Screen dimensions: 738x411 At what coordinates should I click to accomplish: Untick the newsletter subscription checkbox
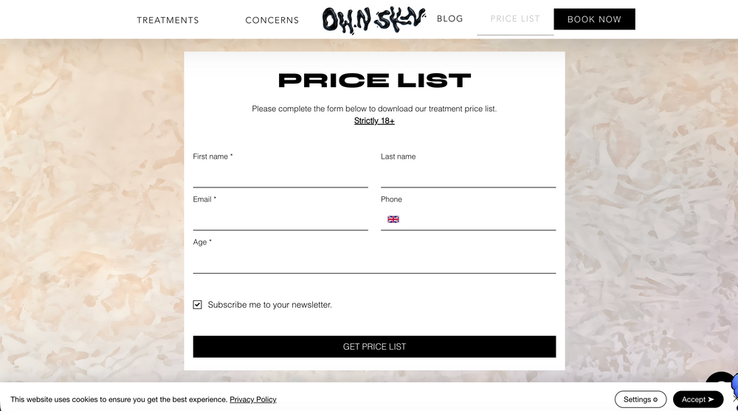(x=197, y=305)
